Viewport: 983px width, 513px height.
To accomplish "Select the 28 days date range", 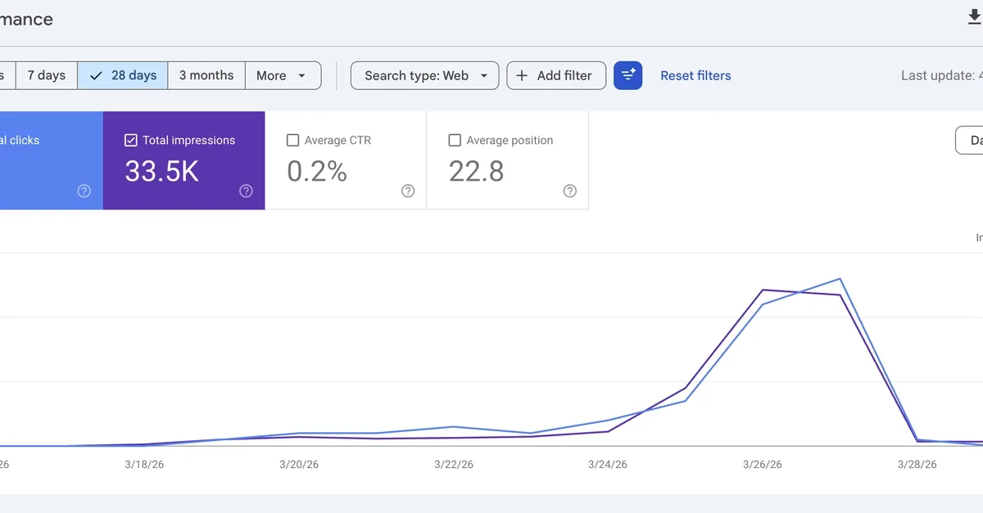I will [x=123, y=75].
